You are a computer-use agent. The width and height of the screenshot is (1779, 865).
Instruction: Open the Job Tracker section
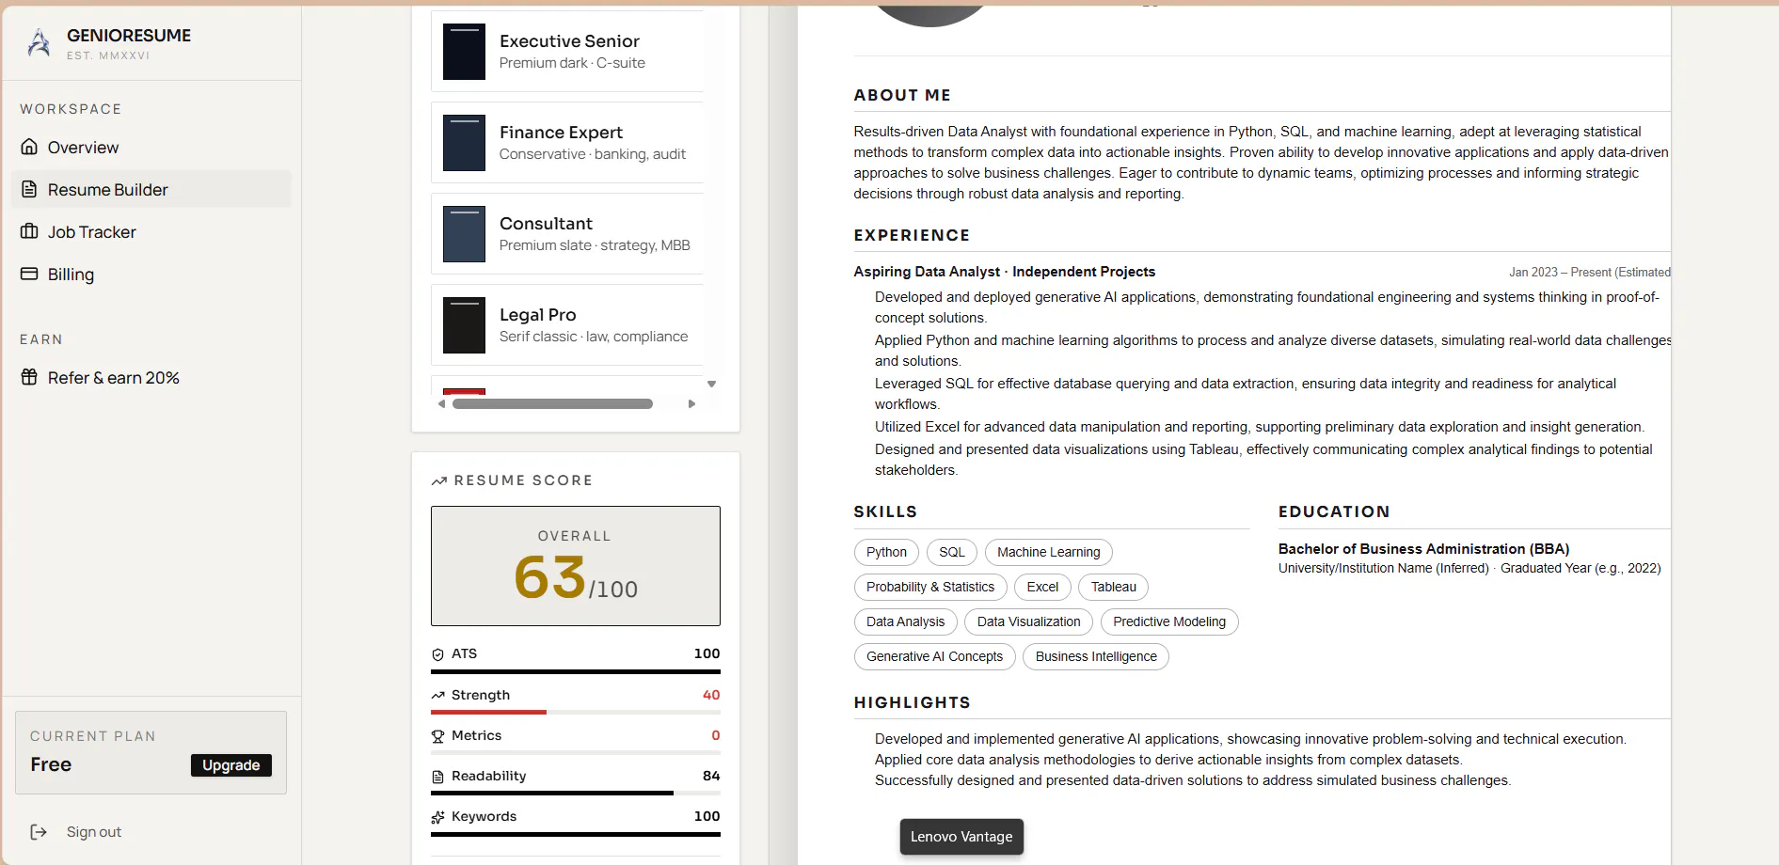pos(151,232)
